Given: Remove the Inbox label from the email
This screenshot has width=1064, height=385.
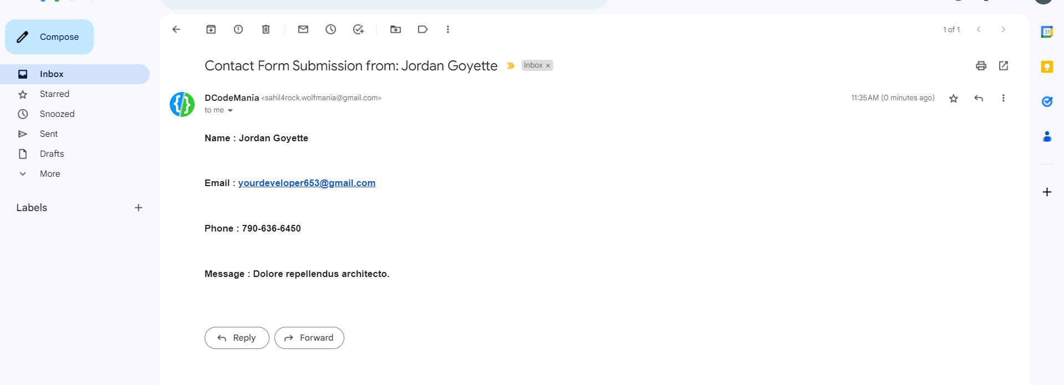Looking at the screenshot, I should coord(548,66).
